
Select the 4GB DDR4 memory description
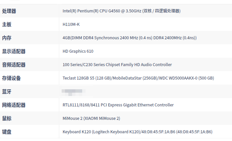point(130,38)
